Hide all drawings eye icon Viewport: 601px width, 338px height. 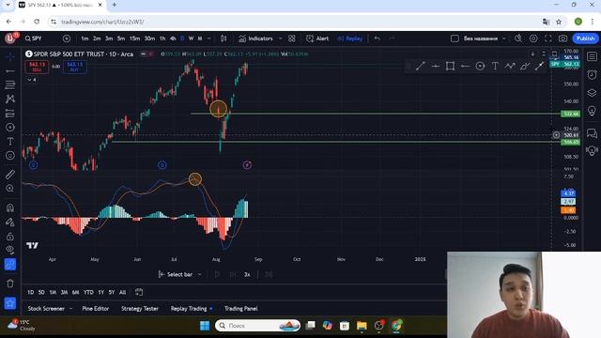(10, 250)
